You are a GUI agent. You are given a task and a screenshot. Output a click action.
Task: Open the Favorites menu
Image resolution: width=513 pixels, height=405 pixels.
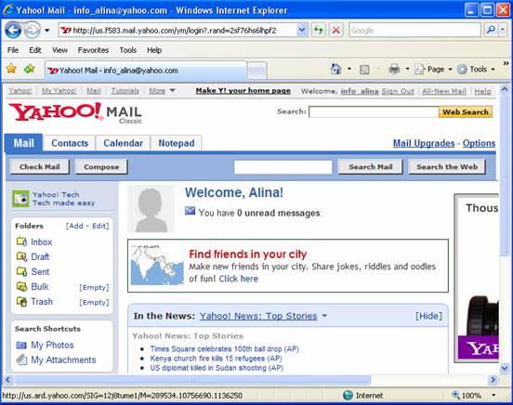click(93, 50)
